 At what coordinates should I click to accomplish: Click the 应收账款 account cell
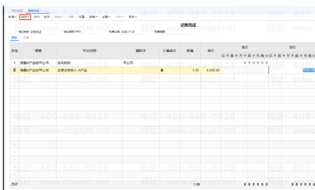tap(89, 63)
